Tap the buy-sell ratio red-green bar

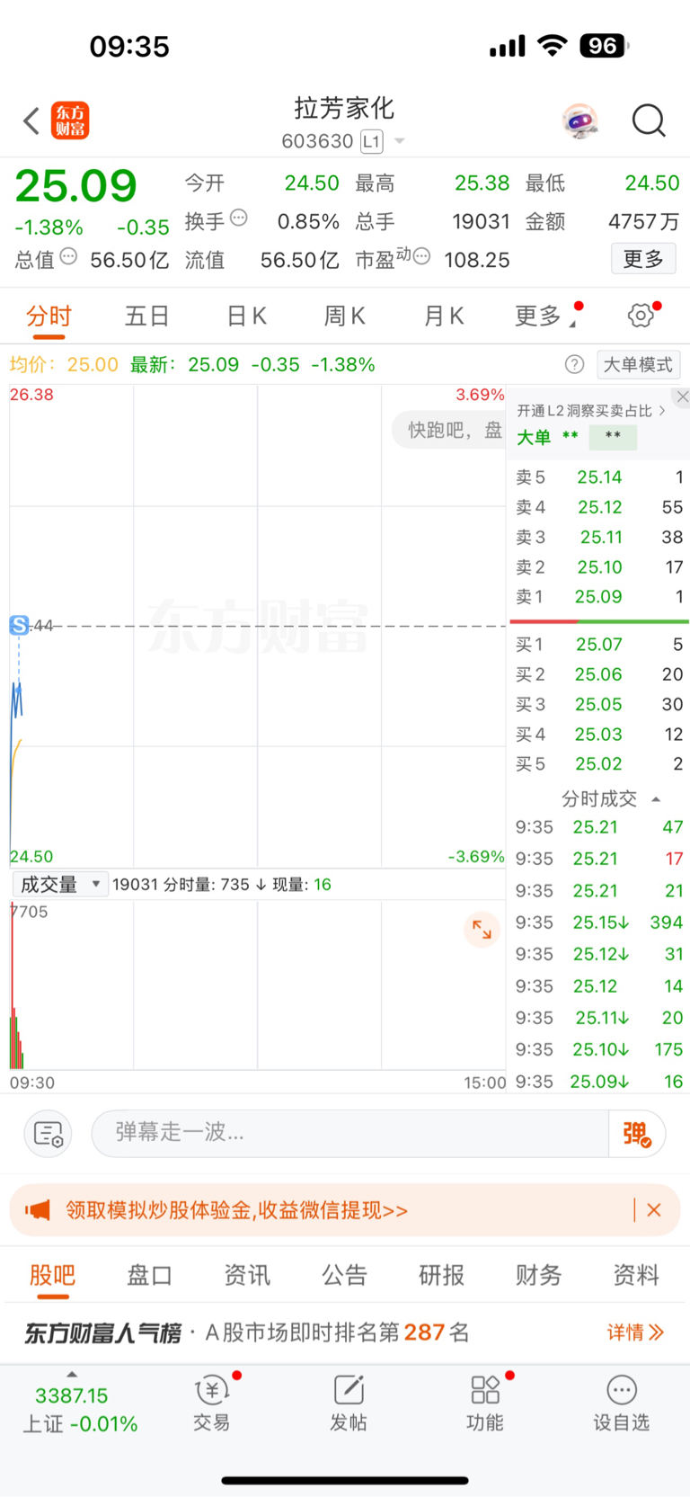coord(599,621)
